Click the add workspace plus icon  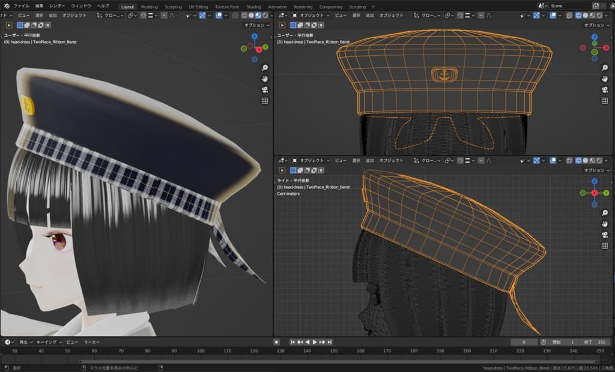pos(372,7)
